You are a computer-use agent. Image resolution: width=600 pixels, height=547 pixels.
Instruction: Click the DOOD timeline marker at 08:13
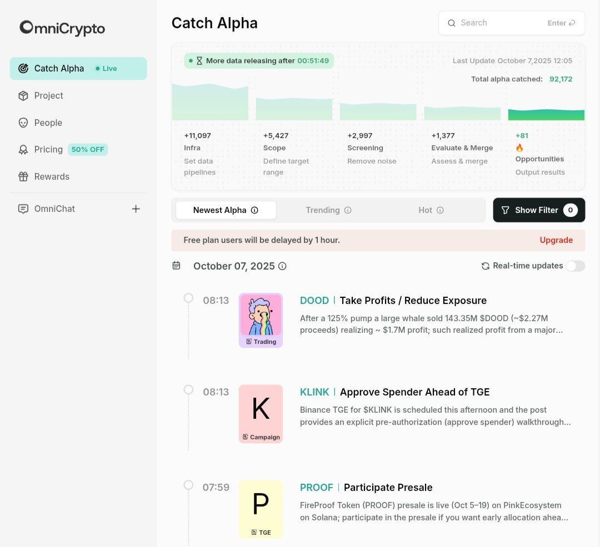point(188,298)
